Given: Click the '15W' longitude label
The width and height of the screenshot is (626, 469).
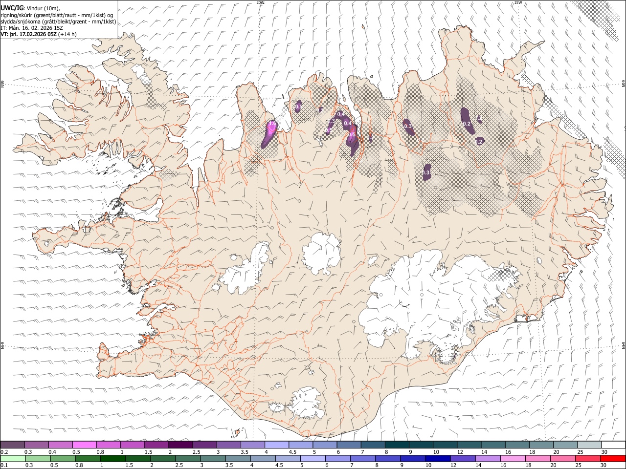Looking at the screenshot, I should (518, 2).
